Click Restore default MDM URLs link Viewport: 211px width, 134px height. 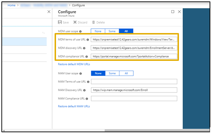pyautogui.click(x=74, y=64)
